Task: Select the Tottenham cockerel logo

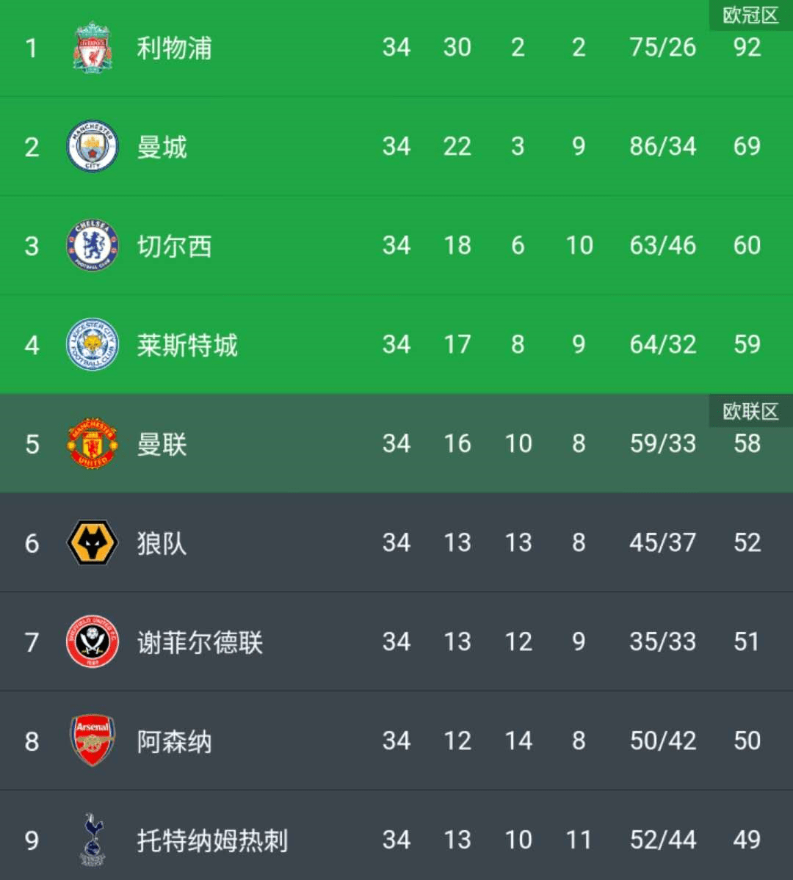Action: click(x=93, y=840)
